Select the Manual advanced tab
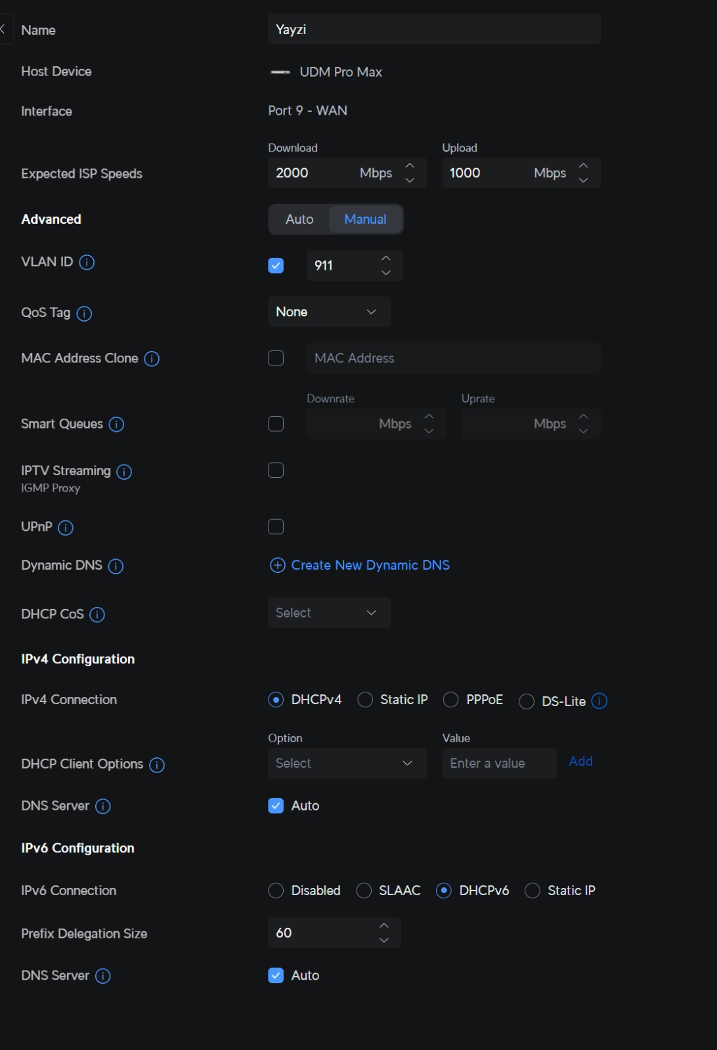Image resolution: width=717 pixels, height=1050 pixels. (365, 219)
